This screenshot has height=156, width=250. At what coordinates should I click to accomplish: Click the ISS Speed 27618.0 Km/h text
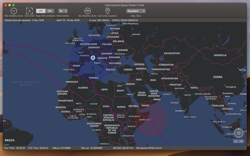[149, 148]
